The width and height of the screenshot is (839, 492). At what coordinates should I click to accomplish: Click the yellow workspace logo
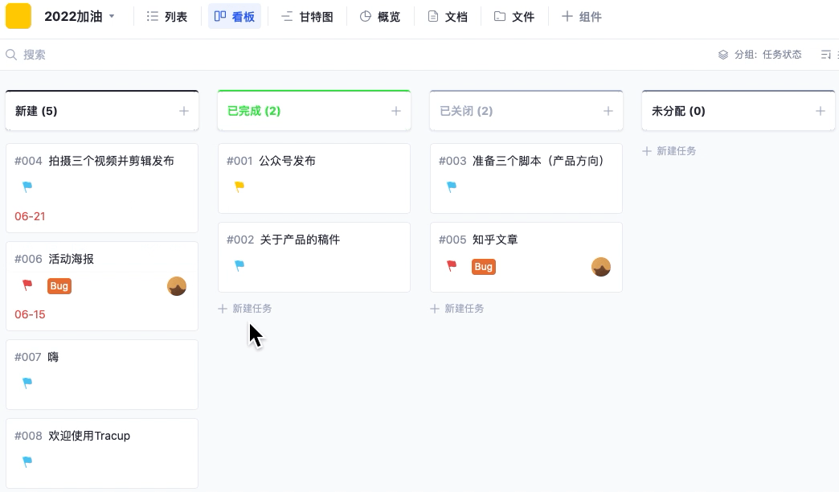pyautogui.click(x=18, y=16)
